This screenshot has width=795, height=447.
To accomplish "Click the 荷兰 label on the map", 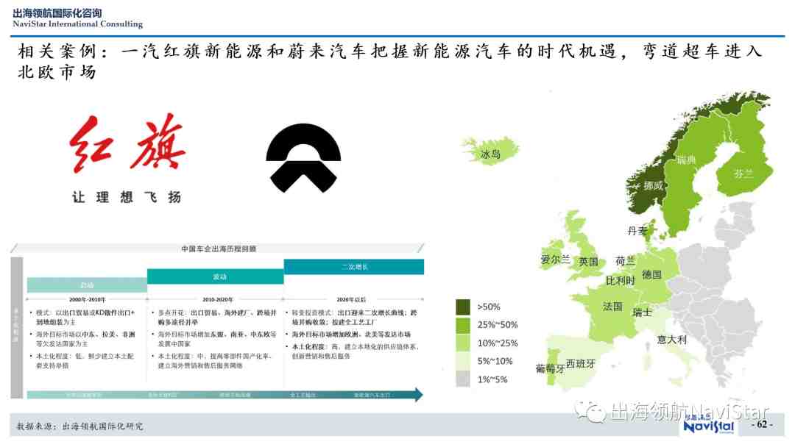I will coord(625,261).
